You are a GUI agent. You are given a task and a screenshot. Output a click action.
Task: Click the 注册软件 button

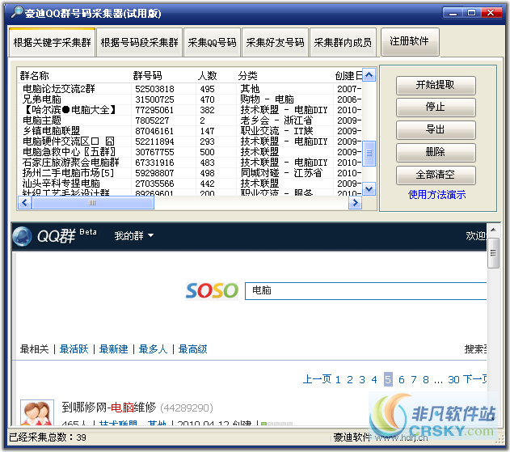click(x=410, y=41)
